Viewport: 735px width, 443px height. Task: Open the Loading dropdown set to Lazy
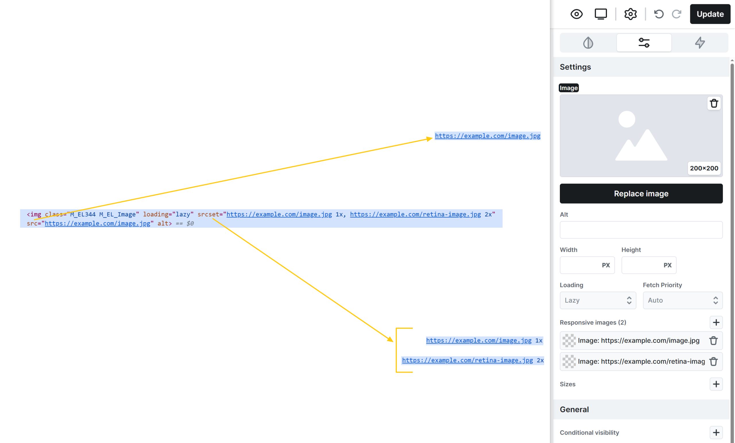tap(597, 300)
